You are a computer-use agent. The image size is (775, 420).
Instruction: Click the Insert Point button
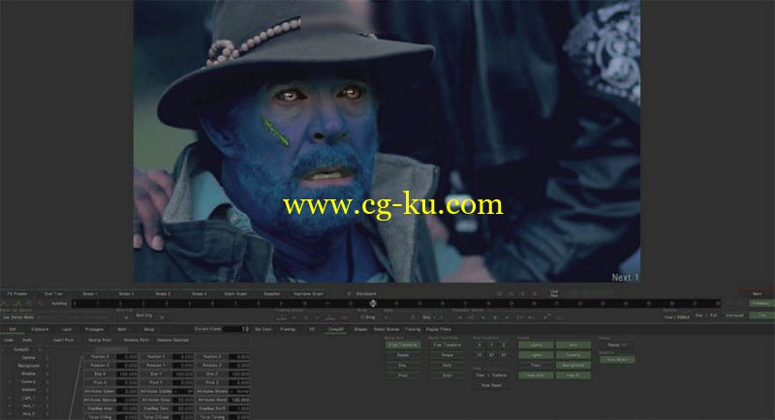point(63,340)
